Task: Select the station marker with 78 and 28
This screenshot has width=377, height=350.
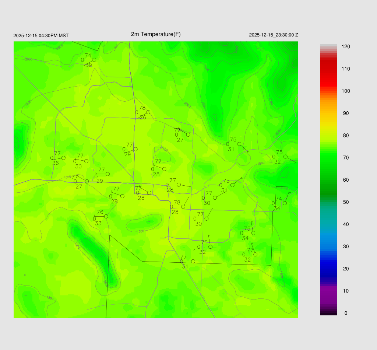Action: [x=183, y=207]
